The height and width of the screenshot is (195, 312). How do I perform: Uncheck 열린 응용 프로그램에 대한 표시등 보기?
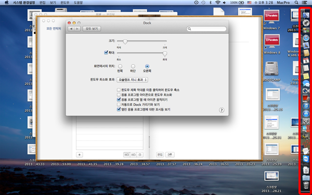coord(119,109)
